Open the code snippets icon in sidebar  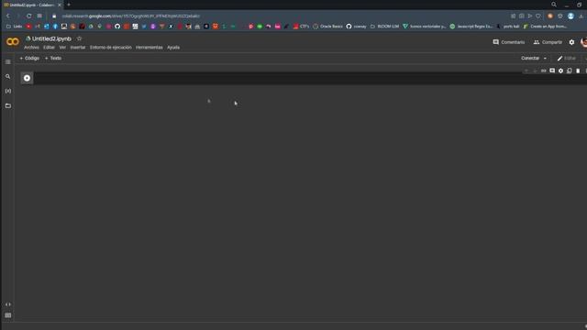pyautogui.click(x=8, y=304)
